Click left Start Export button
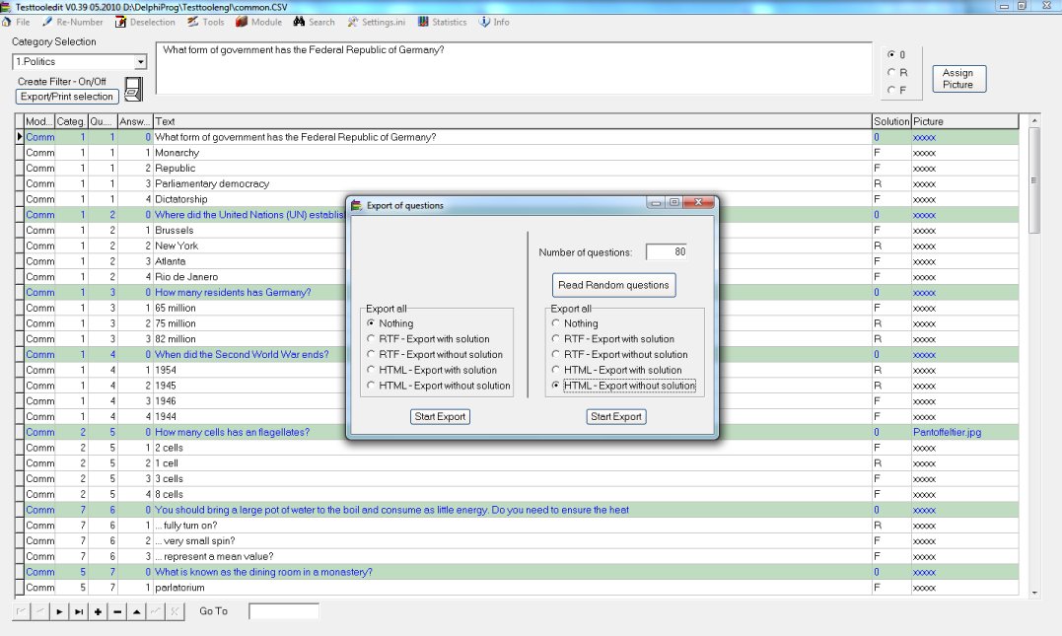 (x=440, y=416)
